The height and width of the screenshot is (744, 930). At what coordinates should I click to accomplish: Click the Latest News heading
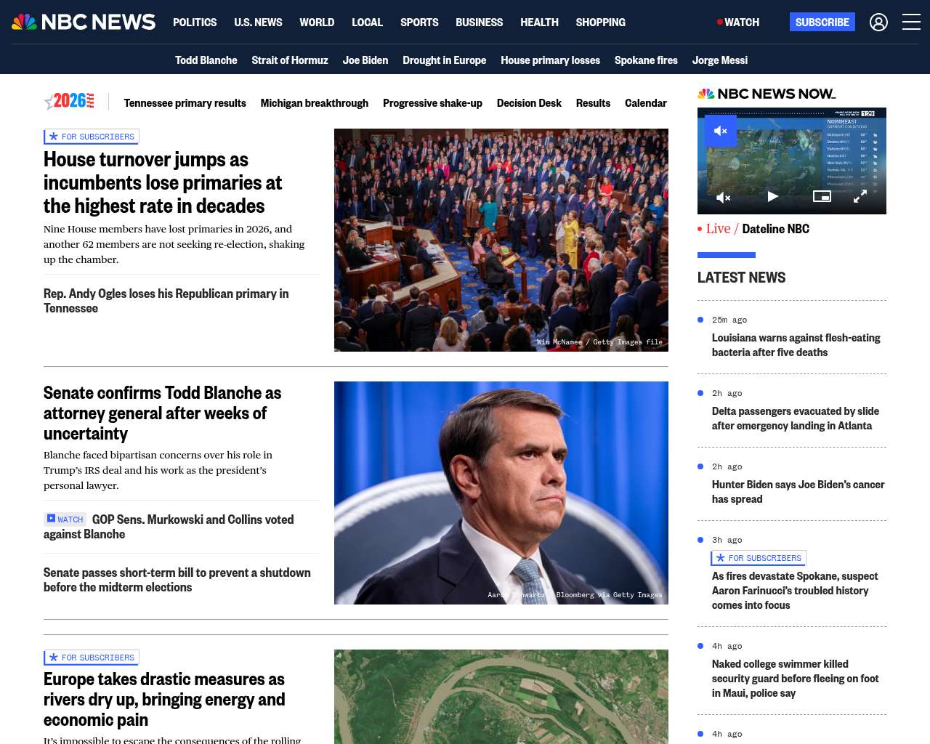click(741, 278)
